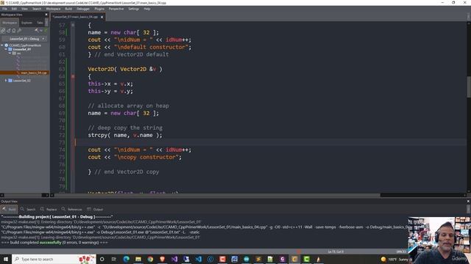Open the Build menu
This screenshot has width=471, height=264.
pos(68,9)
